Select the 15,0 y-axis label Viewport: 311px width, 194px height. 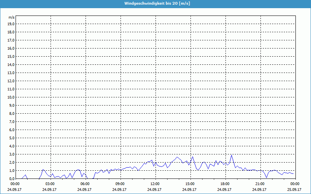pyautogui.click(x=11, y=56)
